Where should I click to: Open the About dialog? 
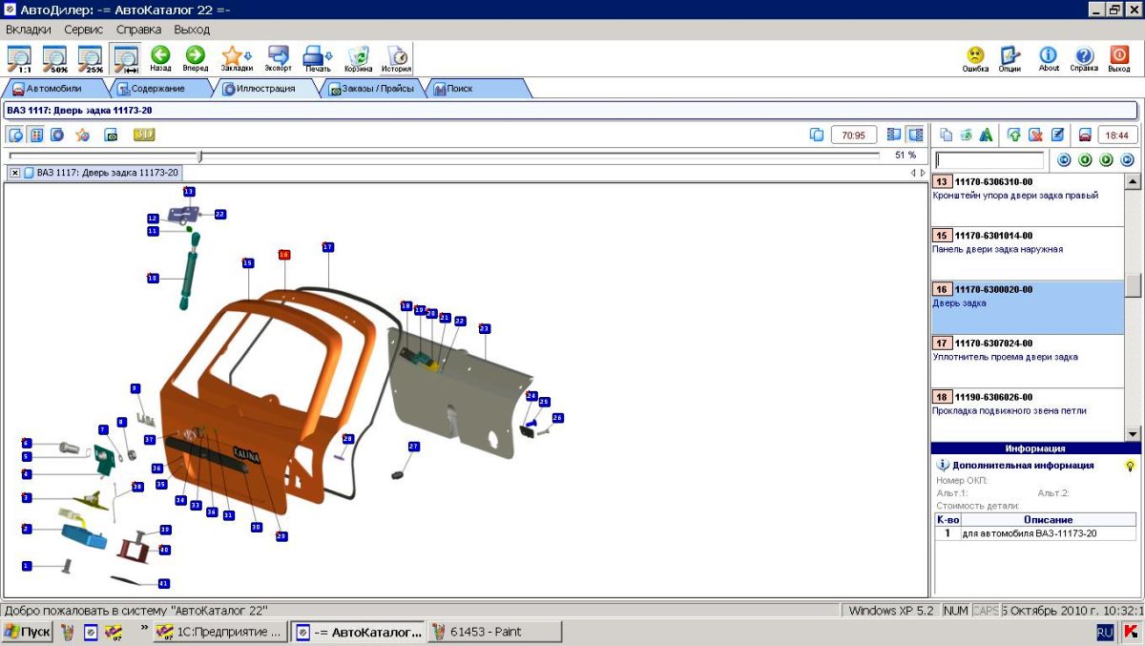click(1049, 59)
